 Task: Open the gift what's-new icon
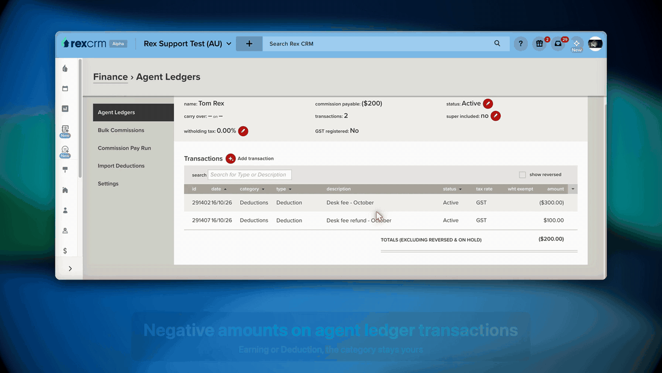[x=539, y=43]
